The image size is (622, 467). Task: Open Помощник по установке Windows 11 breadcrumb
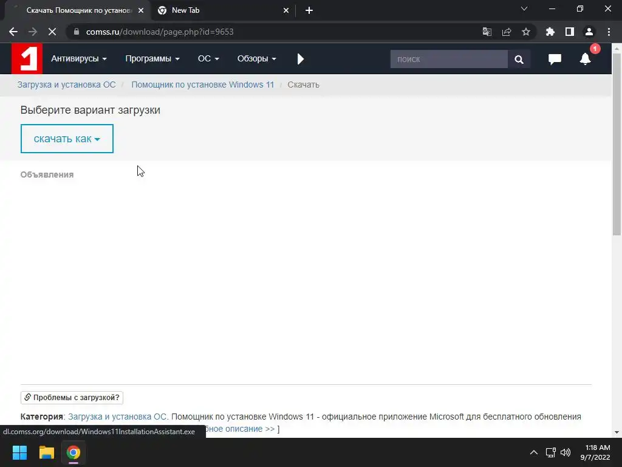[x=203, y=85]
